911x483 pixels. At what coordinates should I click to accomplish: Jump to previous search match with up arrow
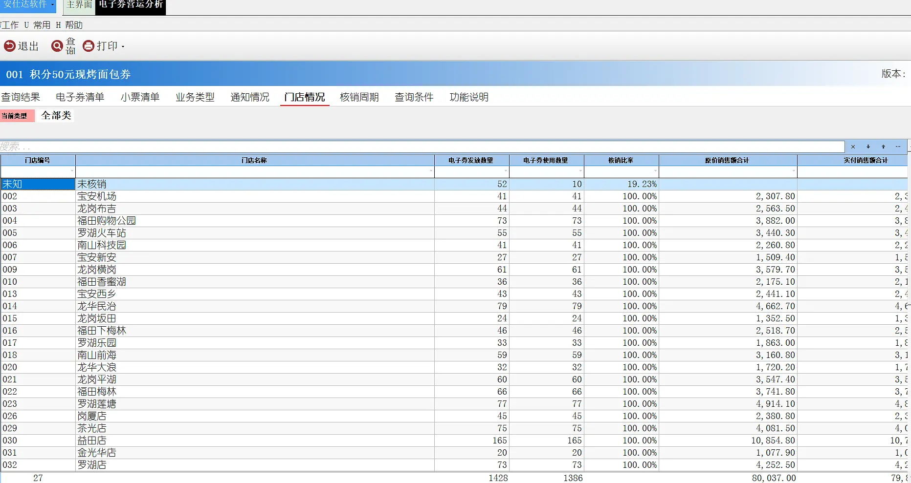coord(883,147)
